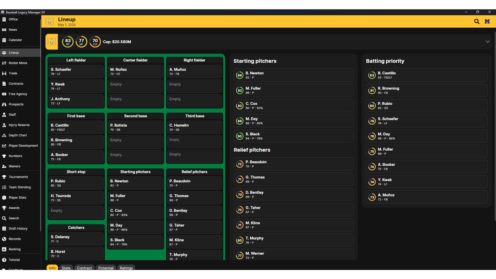
Task: Open the Waivers icon
Action: [4, 166]
